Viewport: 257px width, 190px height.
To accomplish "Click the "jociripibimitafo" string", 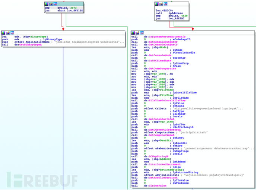I will pyautogui.click(x=193, y=133).
